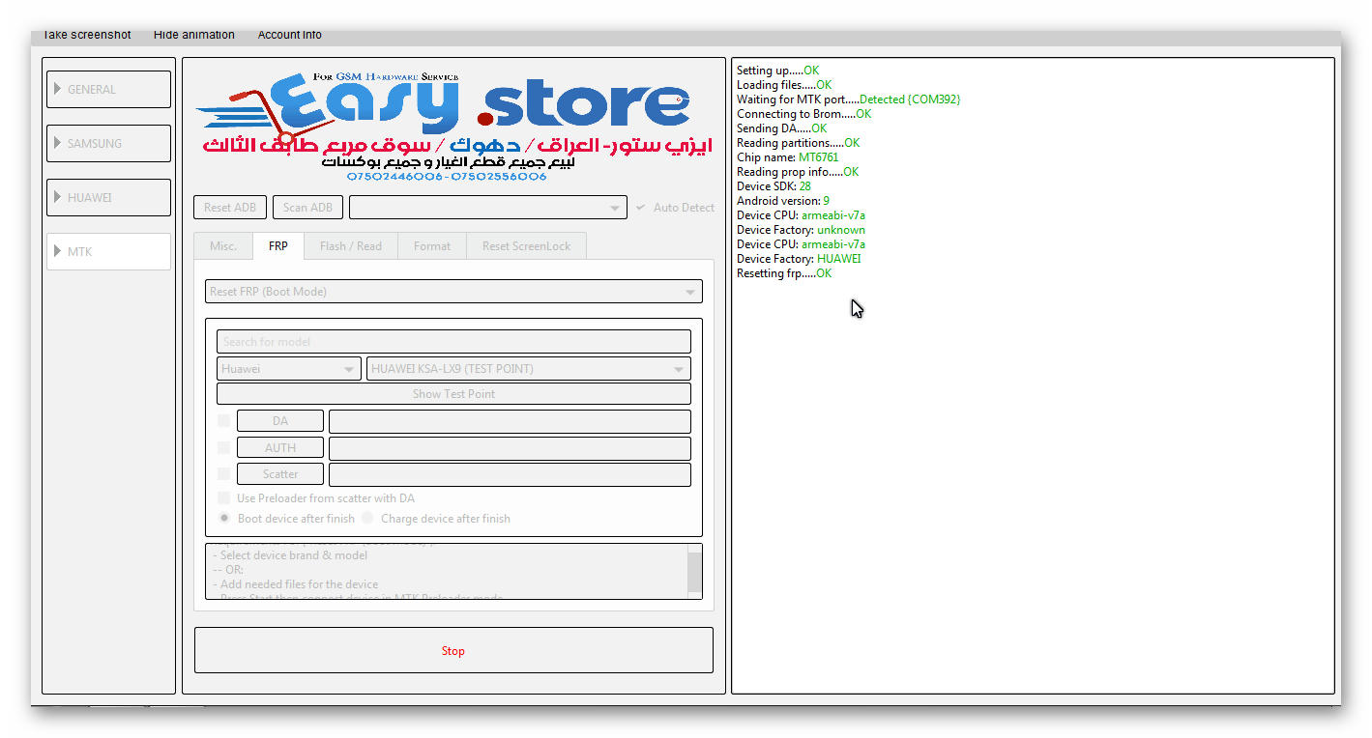Click the Show Test Point button
The height and width of the screenshot is (738, 1372).
(453, 394)
